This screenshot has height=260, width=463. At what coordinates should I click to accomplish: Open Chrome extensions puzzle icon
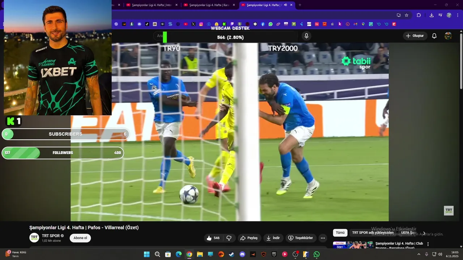point(419,15)
